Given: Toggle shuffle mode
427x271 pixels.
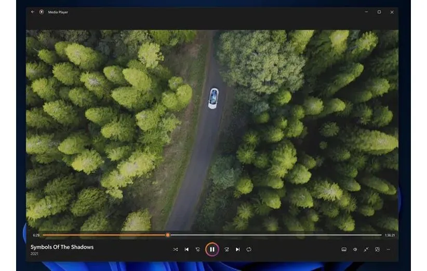Looking at the screenshot, I should point(175,249).
